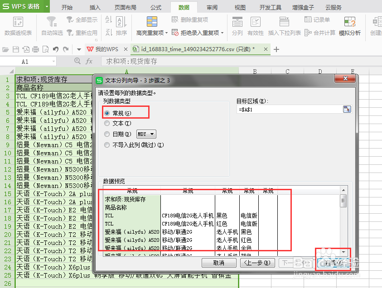
Task: Click the 高亮重复项 highlight duplicates icon
Action: pos(152,21)
